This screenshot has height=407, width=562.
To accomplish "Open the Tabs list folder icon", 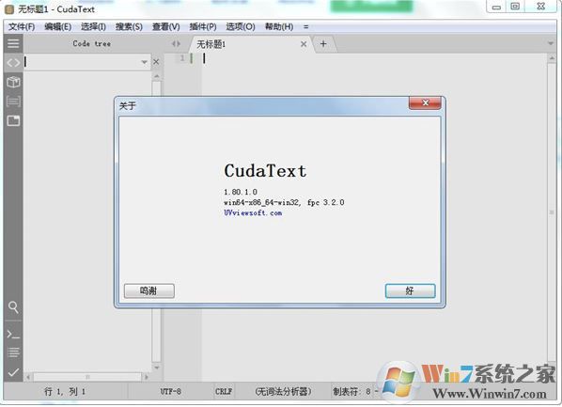I will pos(13,120).
